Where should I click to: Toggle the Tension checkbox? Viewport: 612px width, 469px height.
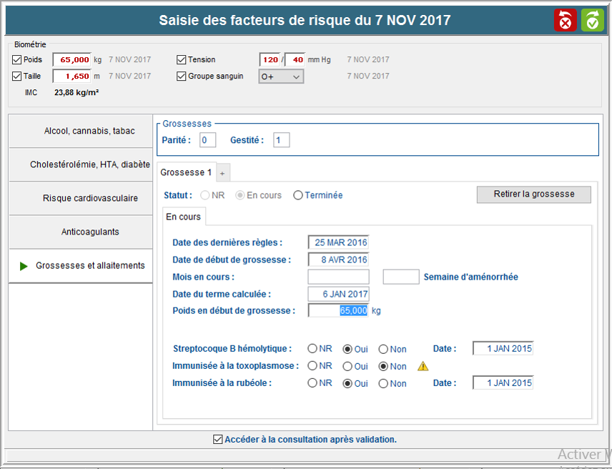(x=182, y=59)
